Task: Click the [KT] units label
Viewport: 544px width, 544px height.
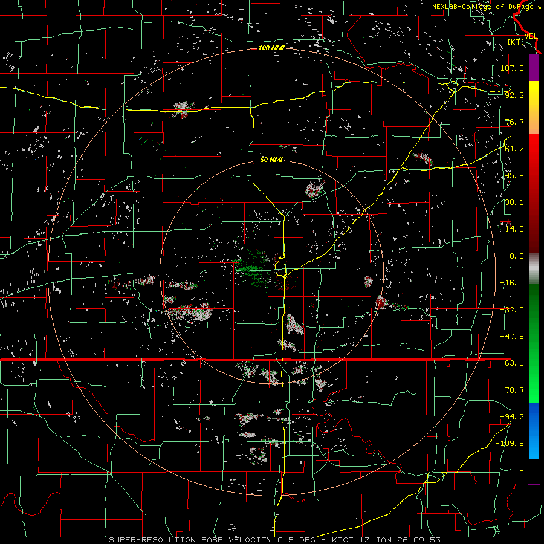Action: (x=516, y=42)
